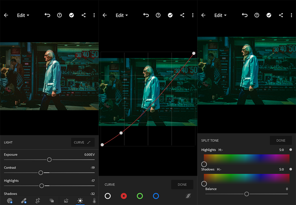Go back using middle screen's arrow
The width and height of the screenshot is (296, 205).
pos(105,15)
